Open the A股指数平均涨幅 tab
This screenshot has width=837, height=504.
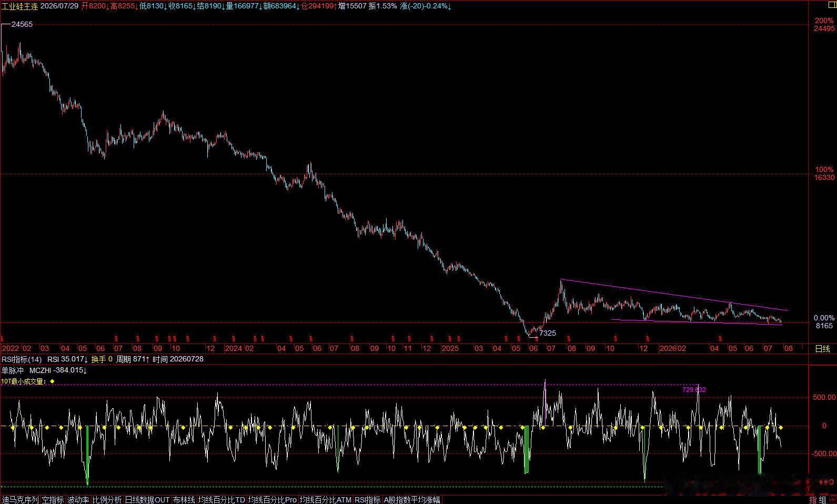click(412, 500)
